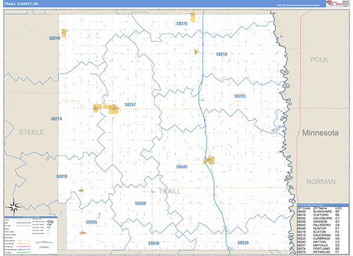Click the 58009 ZIP label on the map
Screen dimensions: 353x256
pos(141,204)
